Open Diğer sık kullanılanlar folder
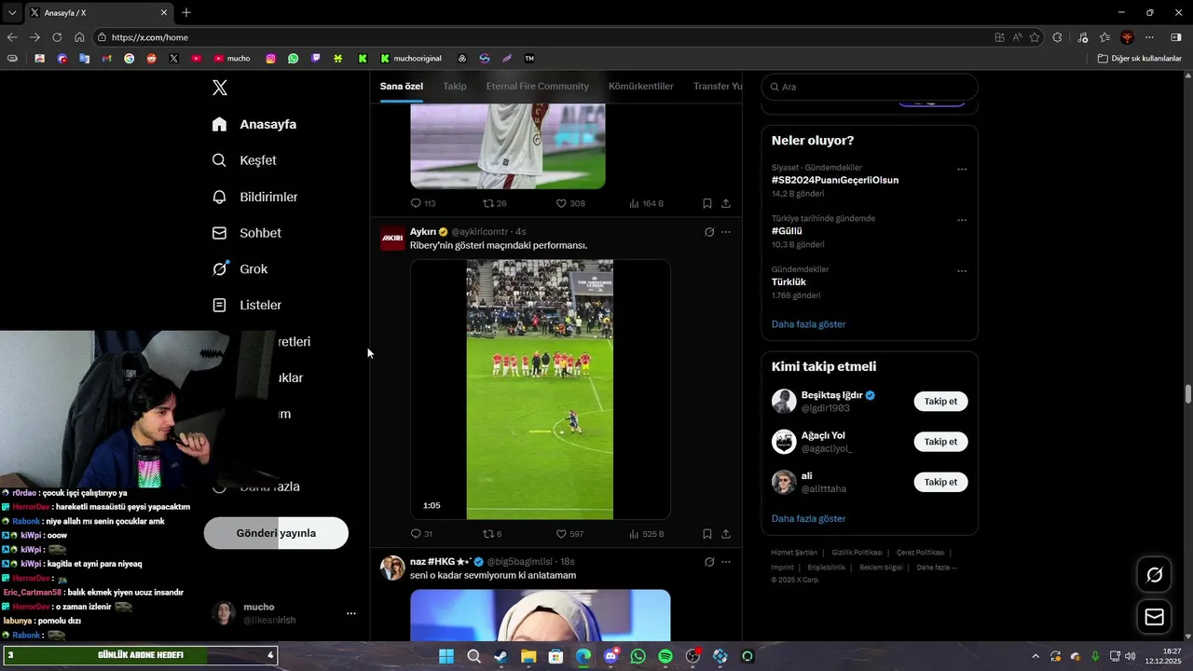 point(1139,58)
